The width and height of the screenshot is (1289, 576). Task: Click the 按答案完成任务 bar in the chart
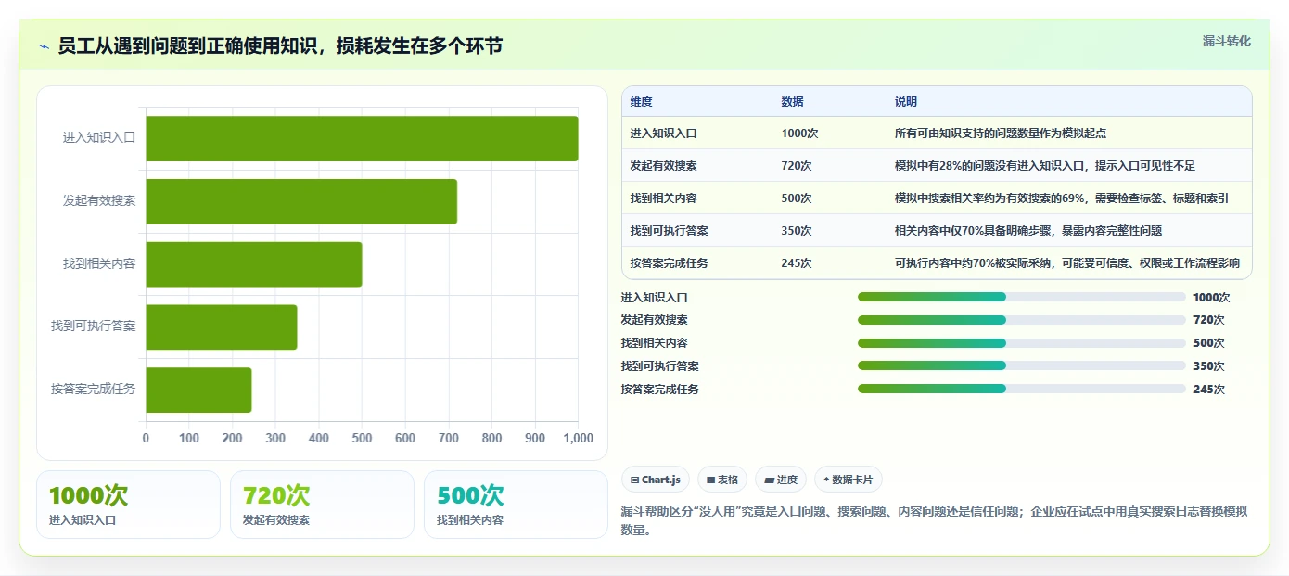pyautogui.click(x=198, y=390)
